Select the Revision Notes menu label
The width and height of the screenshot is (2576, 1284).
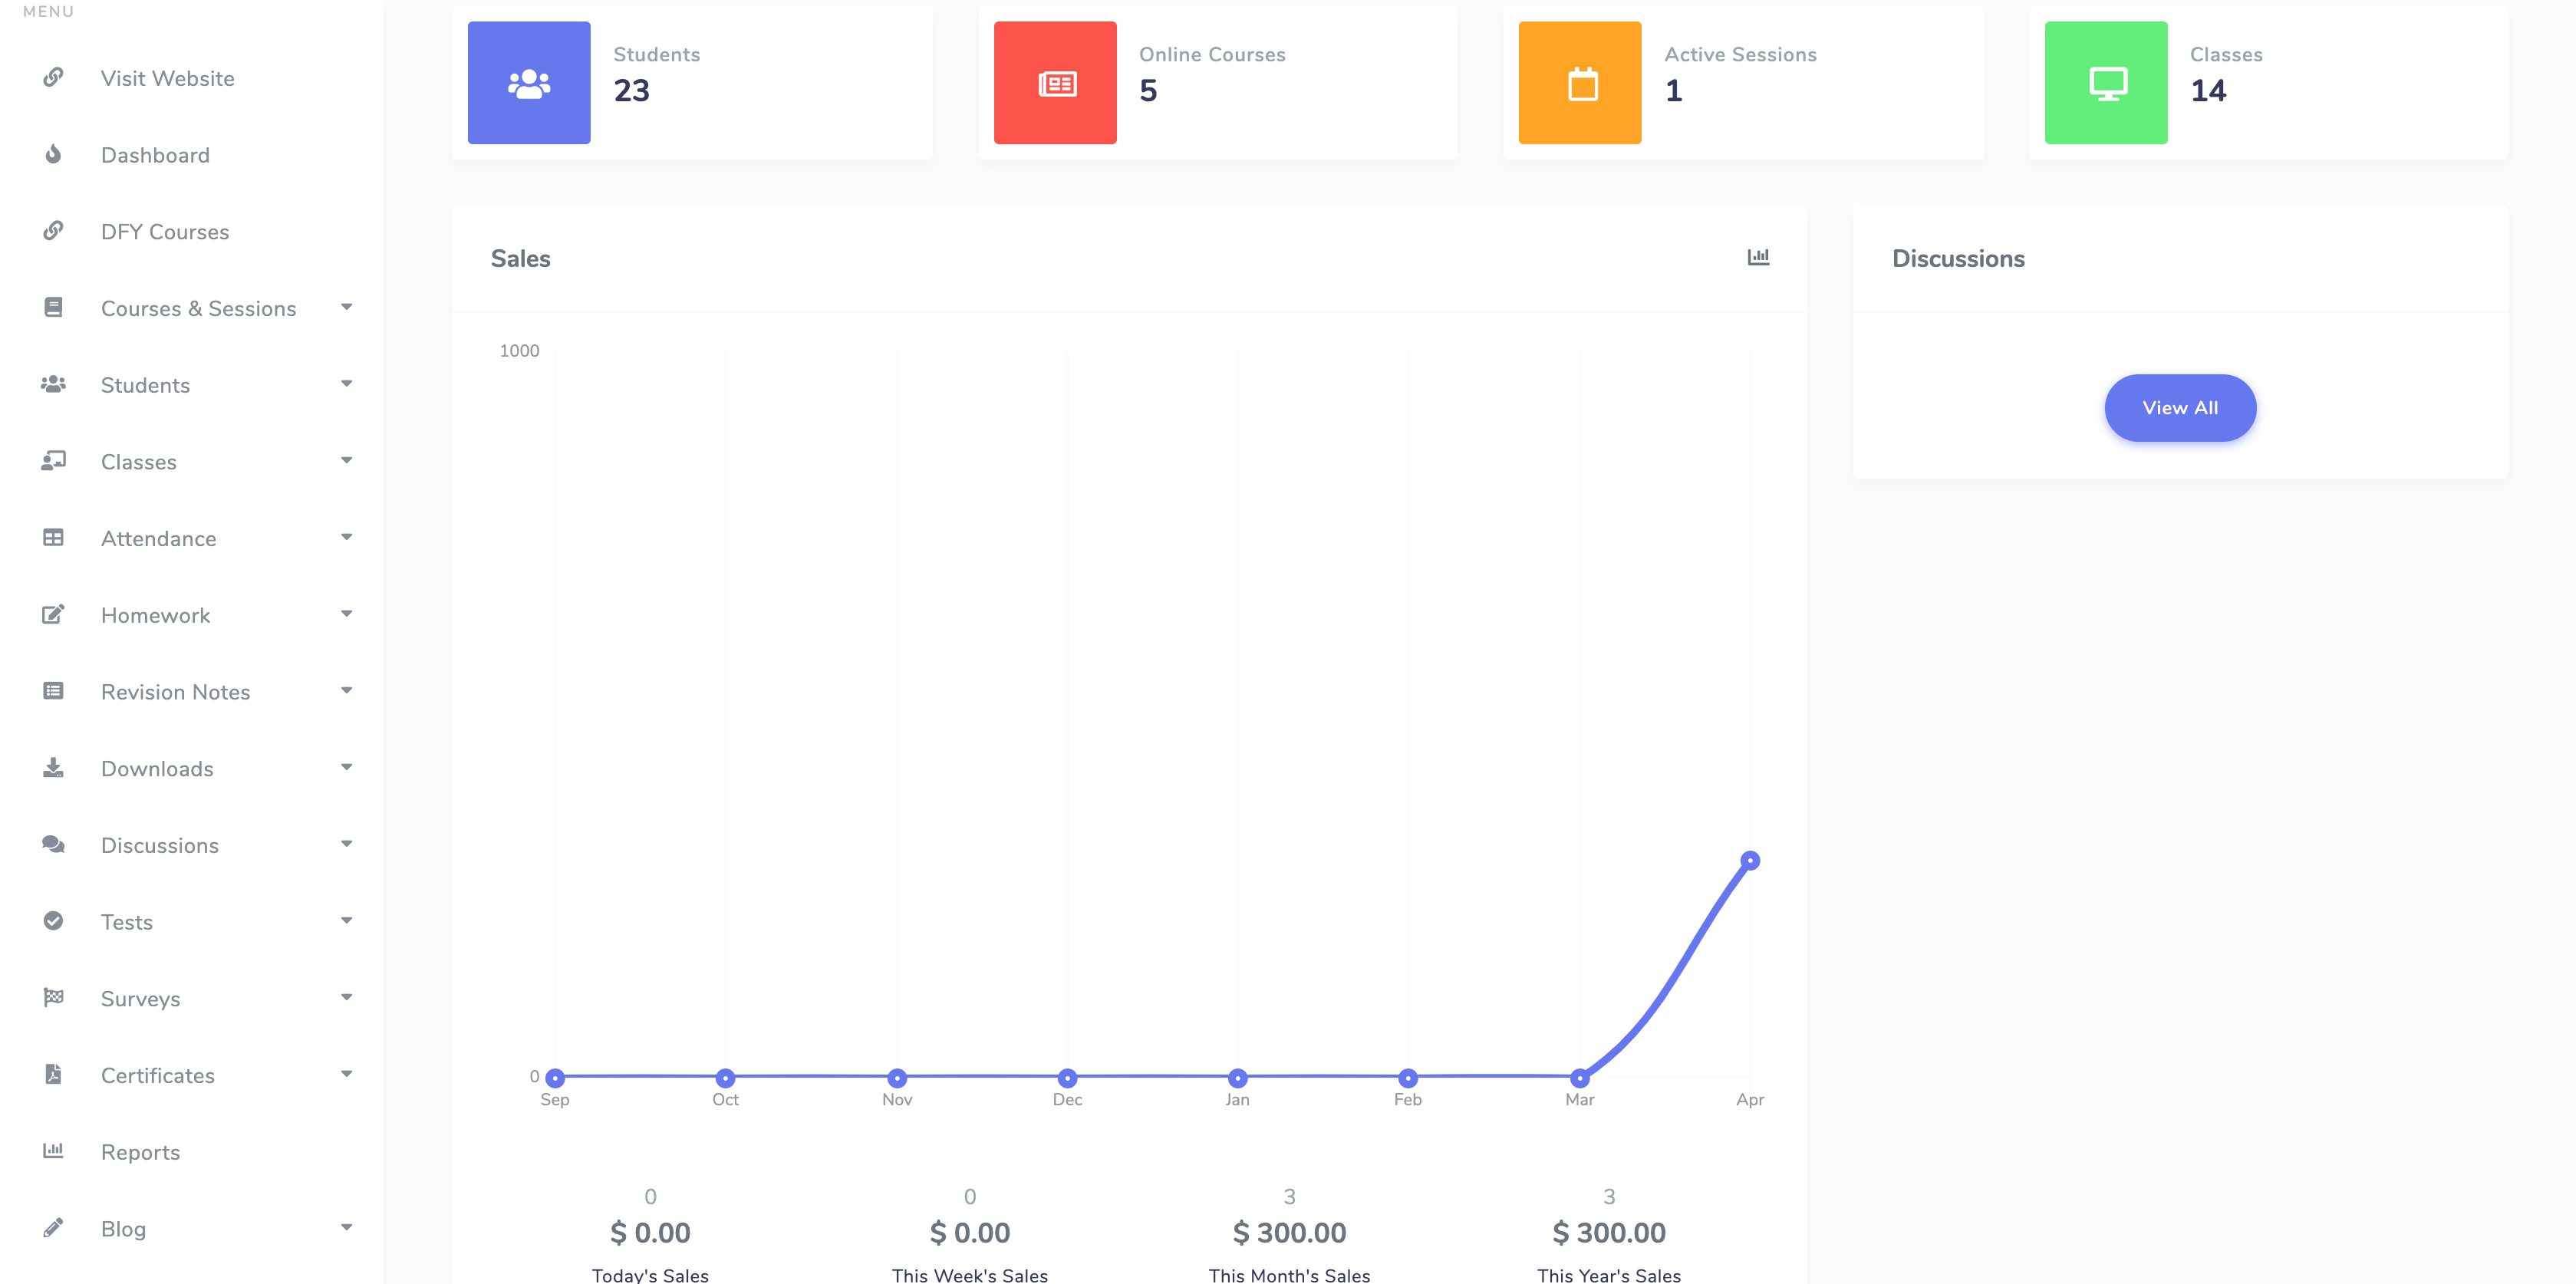[175, 692]
